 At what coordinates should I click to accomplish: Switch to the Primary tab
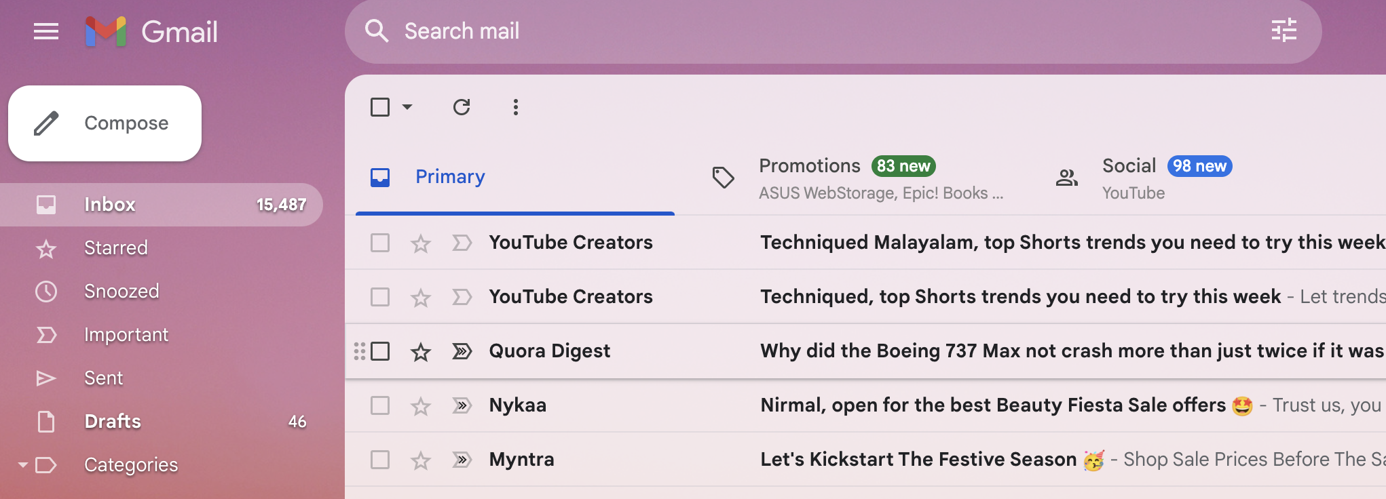(515, 178)
